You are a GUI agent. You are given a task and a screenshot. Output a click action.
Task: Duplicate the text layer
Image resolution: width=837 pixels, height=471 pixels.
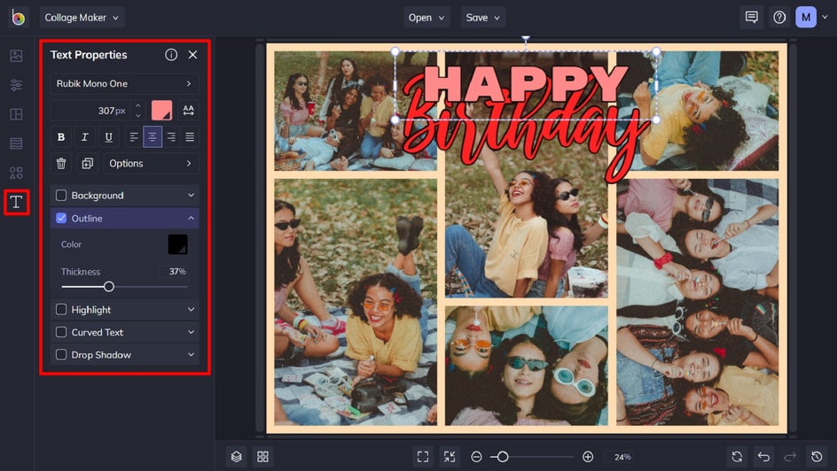tap(88, 164)
